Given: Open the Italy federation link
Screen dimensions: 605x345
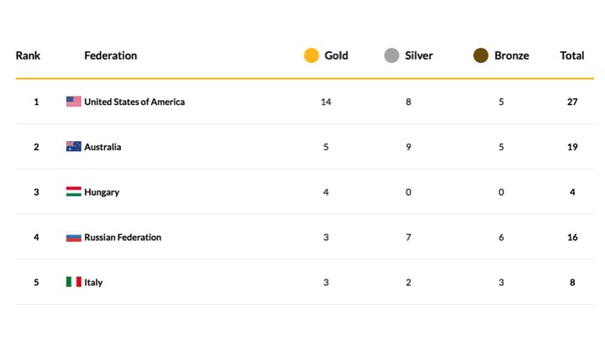Looking at the screenshot, I should click(93, 282).
